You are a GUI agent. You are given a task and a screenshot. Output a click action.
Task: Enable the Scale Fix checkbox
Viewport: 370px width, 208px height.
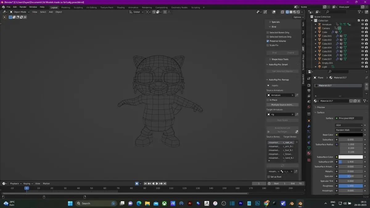coord(268,45)
